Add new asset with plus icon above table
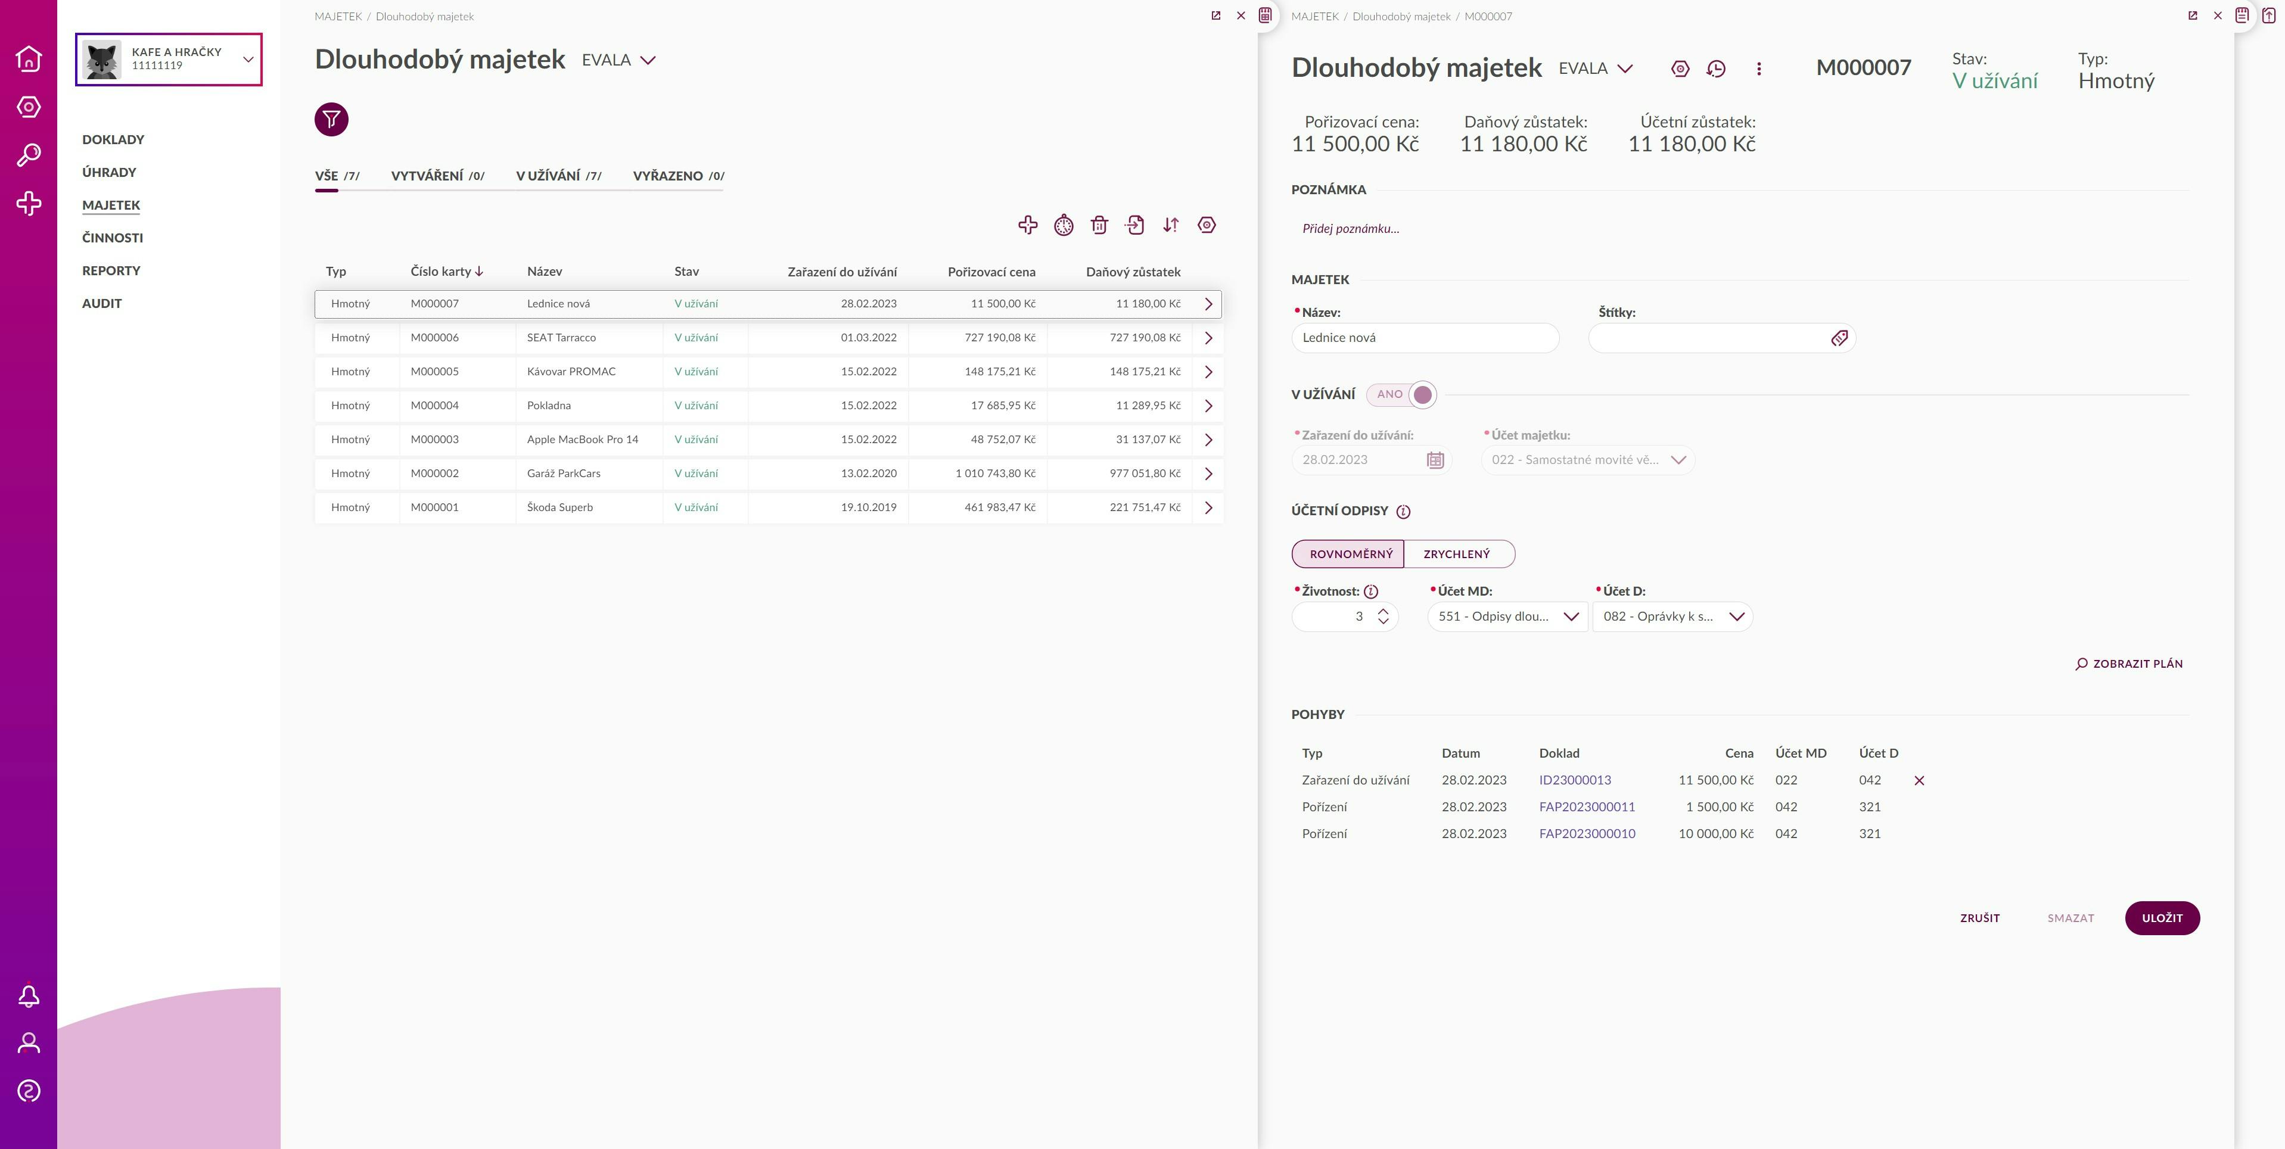 pyautogui.click(x=1027, y=225)
